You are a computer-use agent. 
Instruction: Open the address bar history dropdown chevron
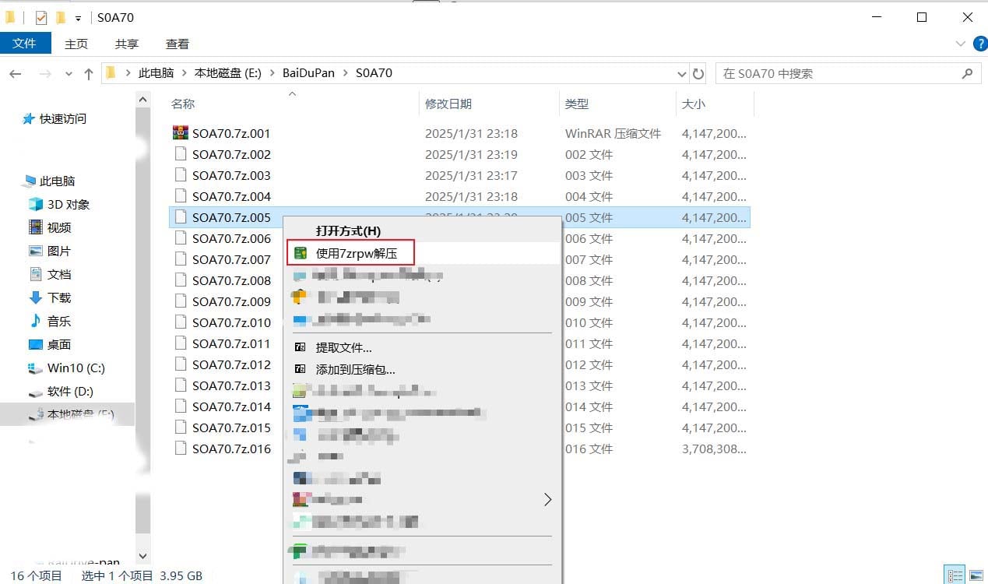682,73
